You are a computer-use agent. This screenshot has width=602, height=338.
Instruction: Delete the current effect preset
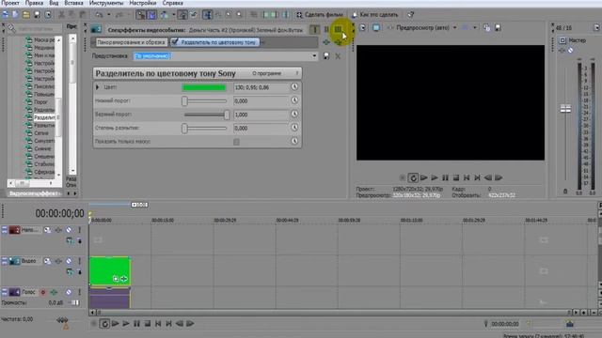338,56
